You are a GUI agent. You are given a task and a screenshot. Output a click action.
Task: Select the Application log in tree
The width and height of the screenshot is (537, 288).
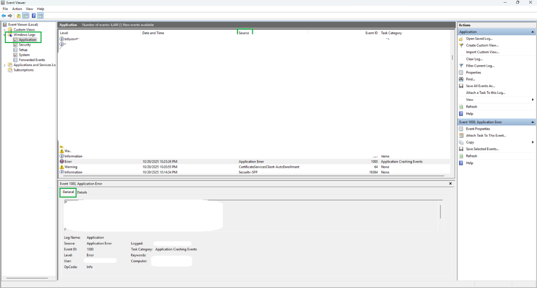[x=27, y=40]
